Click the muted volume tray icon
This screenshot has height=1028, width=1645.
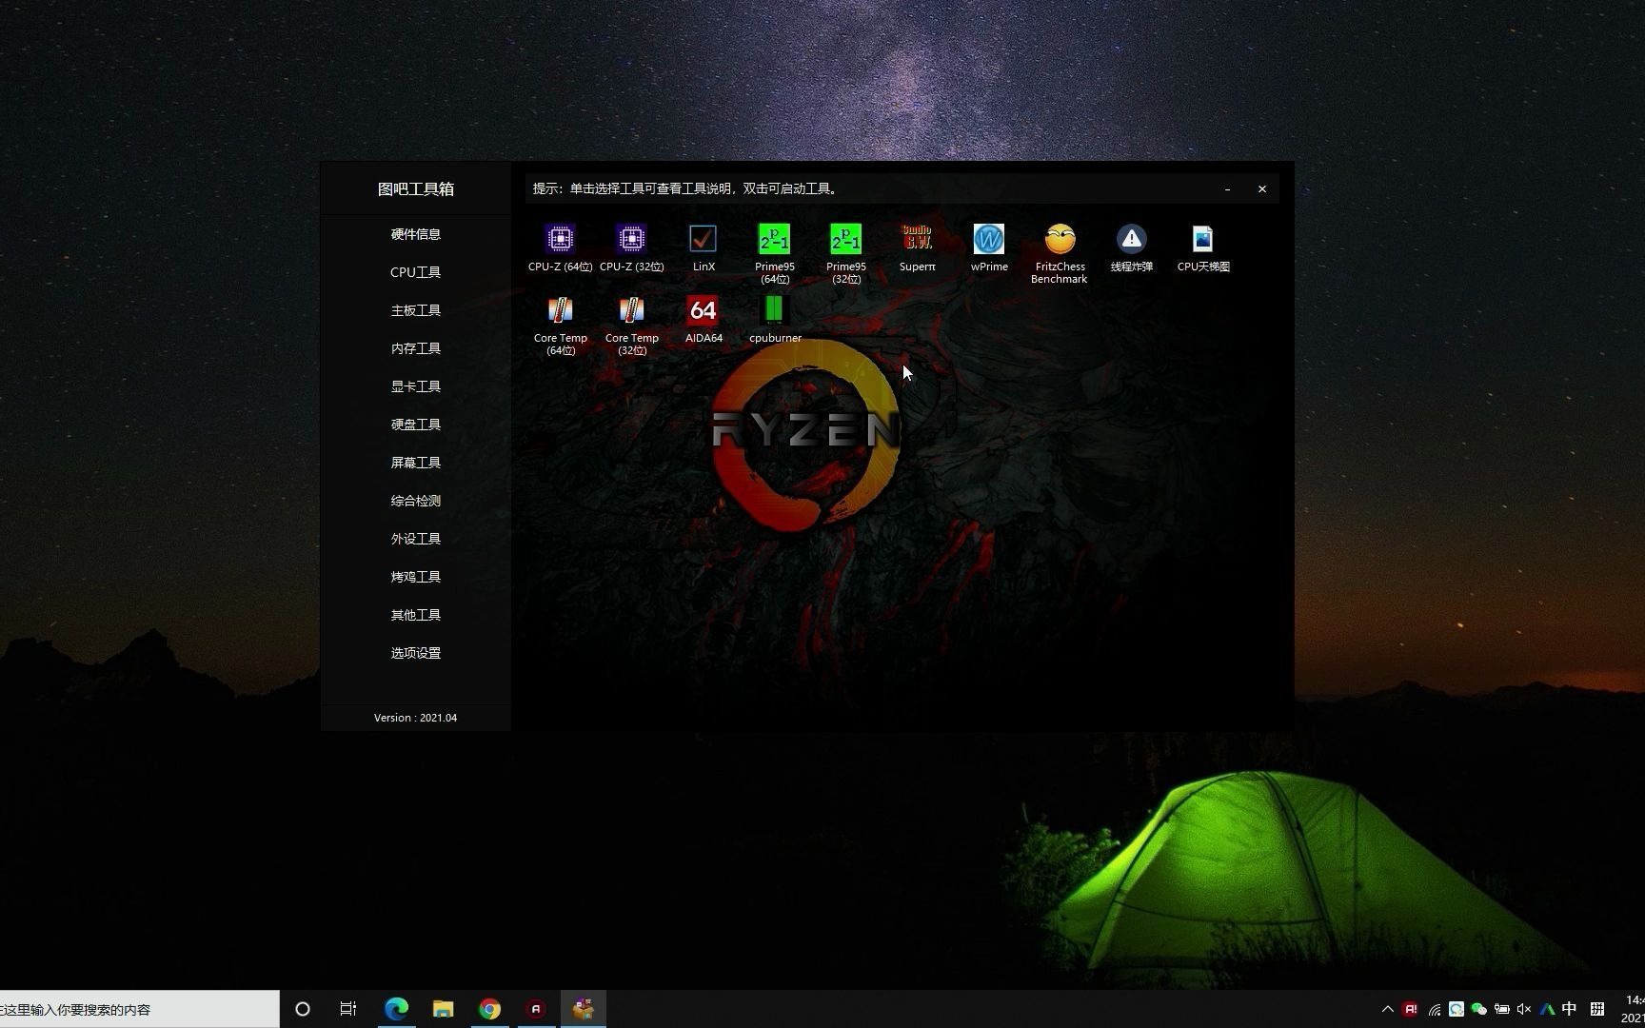tap(1524, 1009)
